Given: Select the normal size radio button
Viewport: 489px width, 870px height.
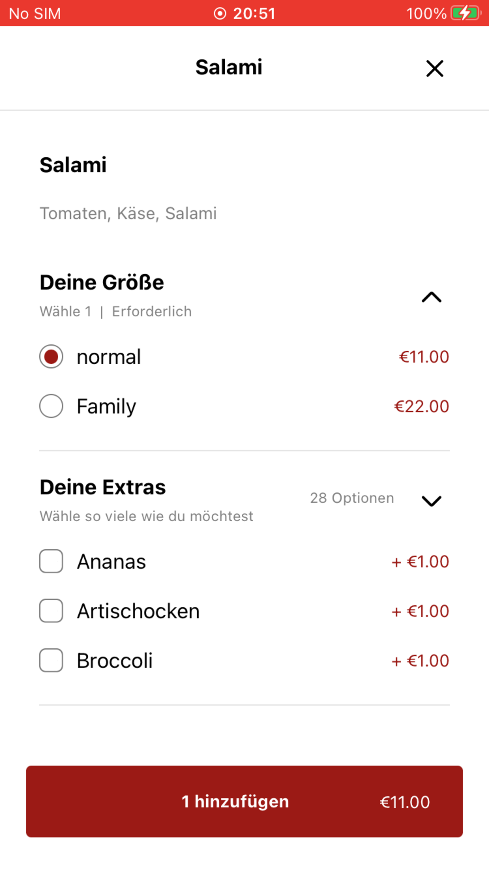Looking at the screenshot, I should (x=51, y=357).
